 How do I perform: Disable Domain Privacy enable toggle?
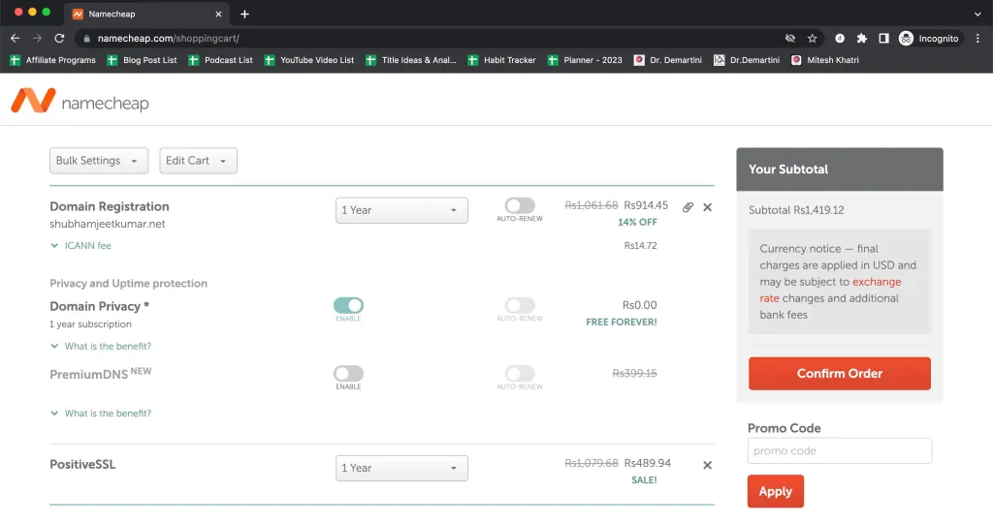(348, 305)
